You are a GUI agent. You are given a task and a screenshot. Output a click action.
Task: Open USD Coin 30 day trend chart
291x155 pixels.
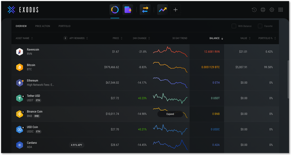(170, 130)
